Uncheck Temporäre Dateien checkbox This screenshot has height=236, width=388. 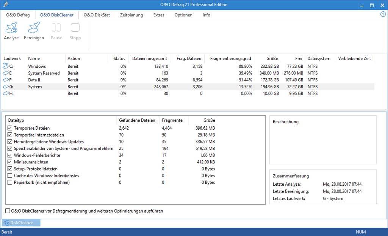[x=10, y=128]
